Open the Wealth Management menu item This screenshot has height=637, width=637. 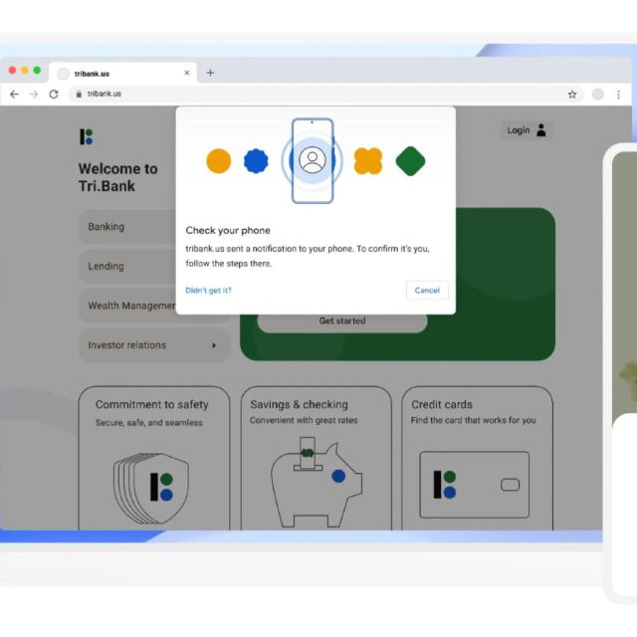127,306
